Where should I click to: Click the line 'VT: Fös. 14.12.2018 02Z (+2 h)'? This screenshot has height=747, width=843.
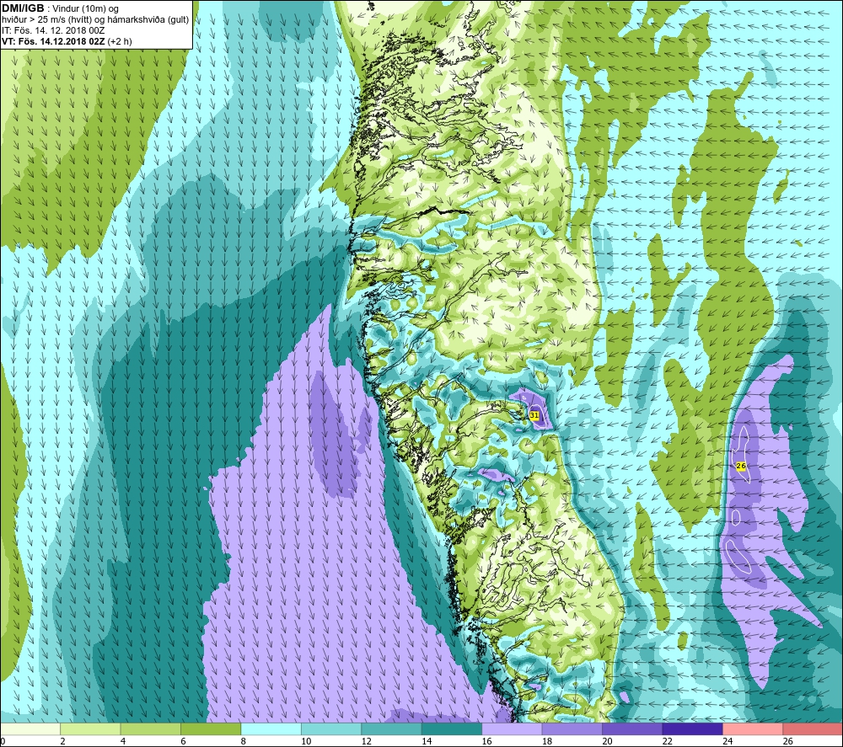click(67, 40)
